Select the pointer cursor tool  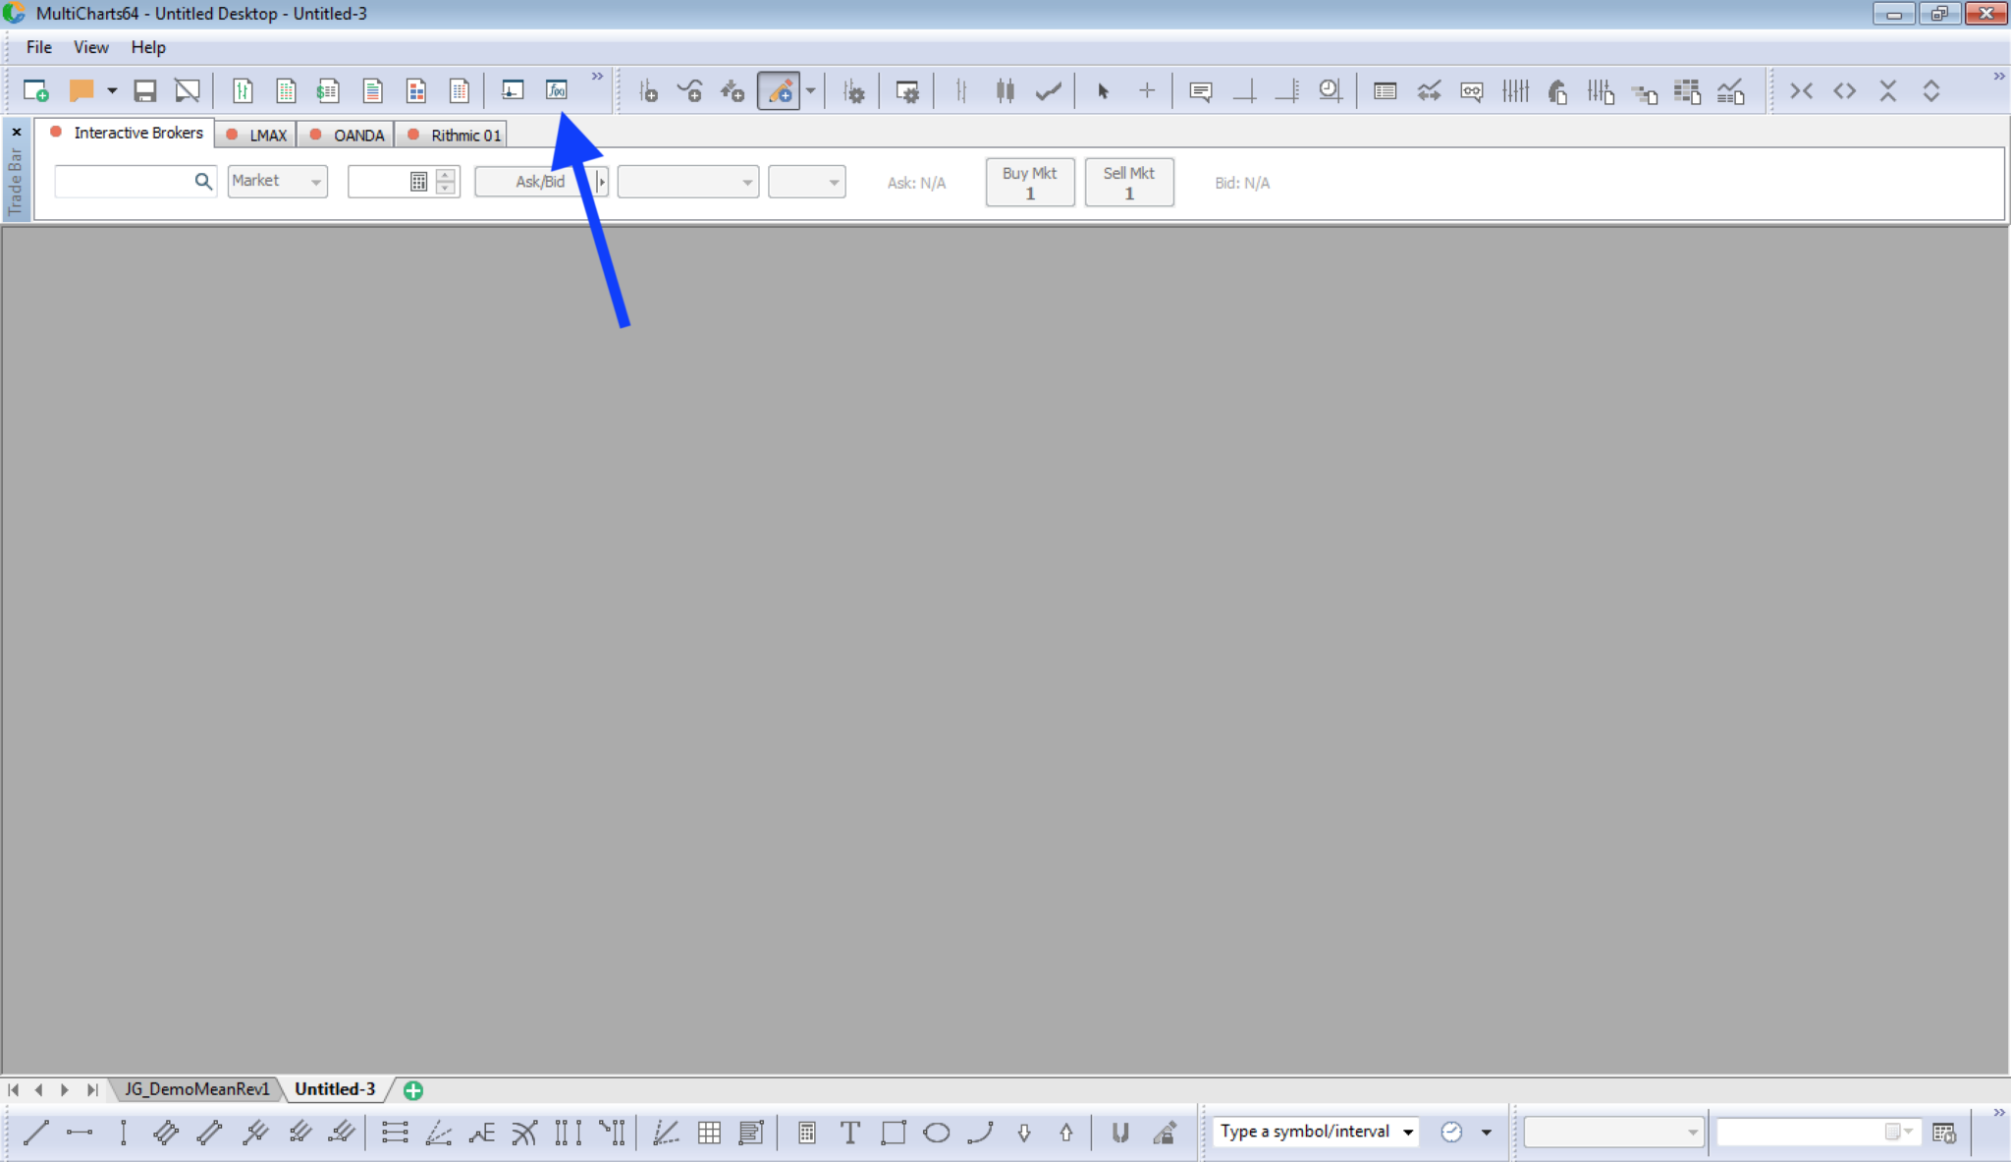(1103, 90)
